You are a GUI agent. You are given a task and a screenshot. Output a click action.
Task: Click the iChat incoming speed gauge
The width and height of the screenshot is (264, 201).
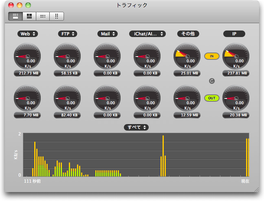tap(147, 56)
